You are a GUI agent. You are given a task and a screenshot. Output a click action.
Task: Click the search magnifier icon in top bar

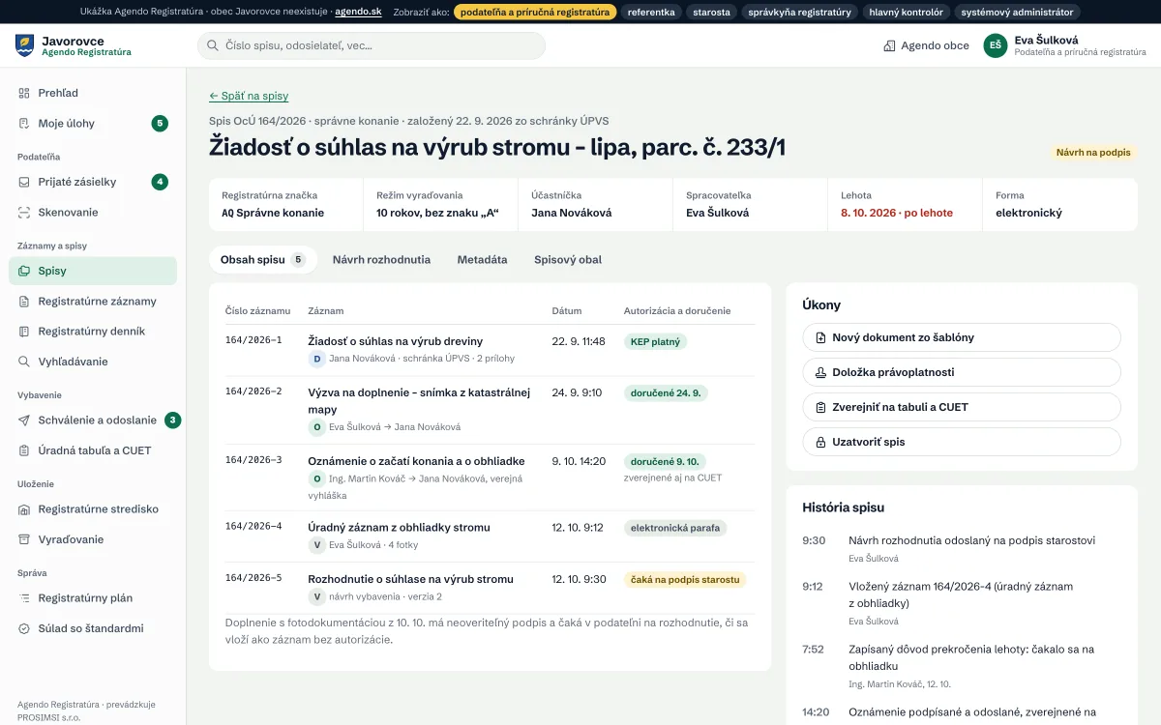click(x=212, y=45)
